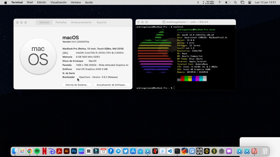Open the Visualización menu
280x157 pixels.
[x=58, y=2]
